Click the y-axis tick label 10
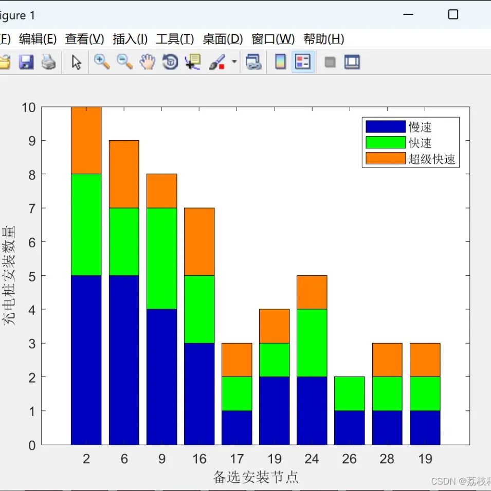Image resolution: width=491 pixels, height=491 pixels. (x=28, y=107)
